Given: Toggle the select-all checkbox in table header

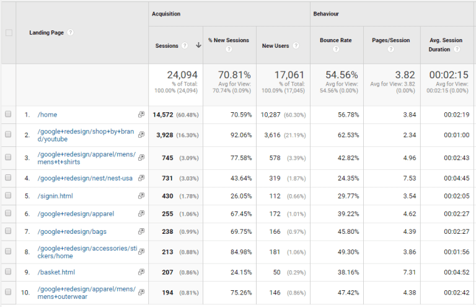Looking at the screenshot, I should [9, 33].
